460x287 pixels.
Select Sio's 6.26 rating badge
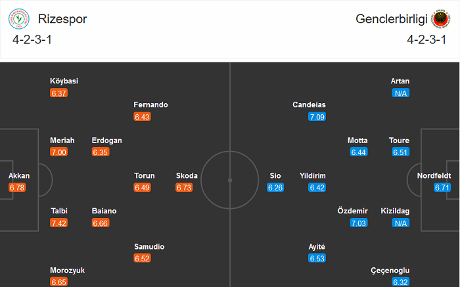coord(275,188)
